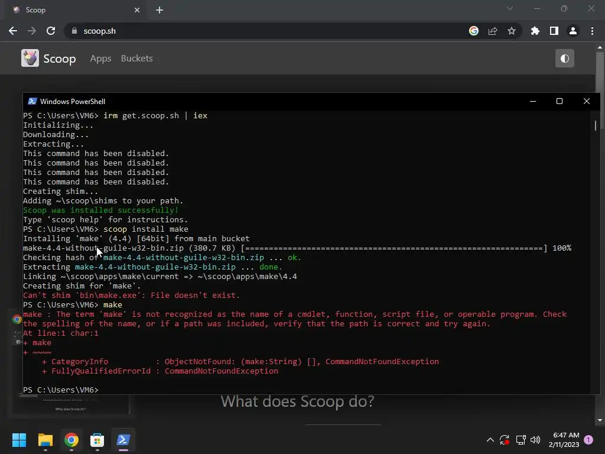605x454 pixels.
Task: Open network settings from the tray
Action: (521, 440)
